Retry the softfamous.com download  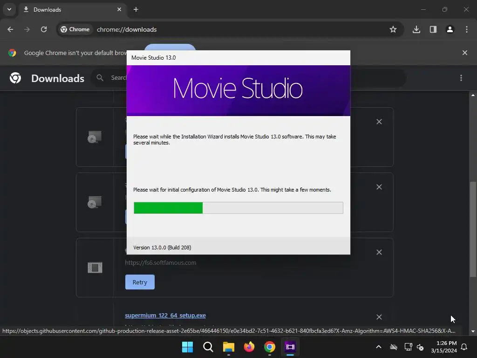pyautogui.click(x=140, y=282)
